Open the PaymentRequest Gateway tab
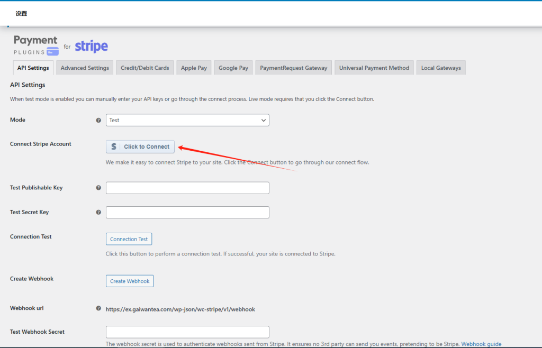This screenshot has width=542, height=348. point(294,68)
